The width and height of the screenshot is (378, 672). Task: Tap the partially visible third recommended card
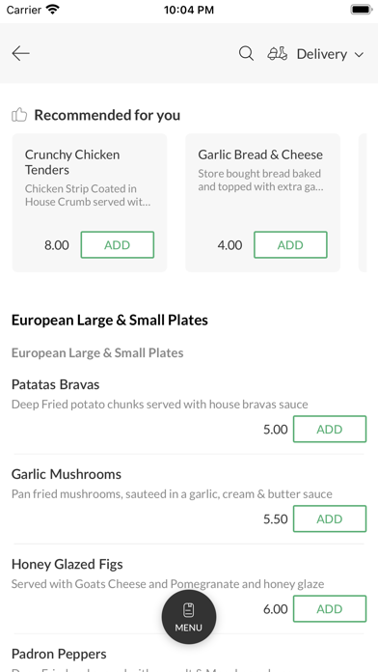click(363, 203)
